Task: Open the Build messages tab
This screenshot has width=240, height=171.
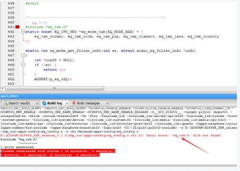Action: pyautogui.click(x=88, y=103)
